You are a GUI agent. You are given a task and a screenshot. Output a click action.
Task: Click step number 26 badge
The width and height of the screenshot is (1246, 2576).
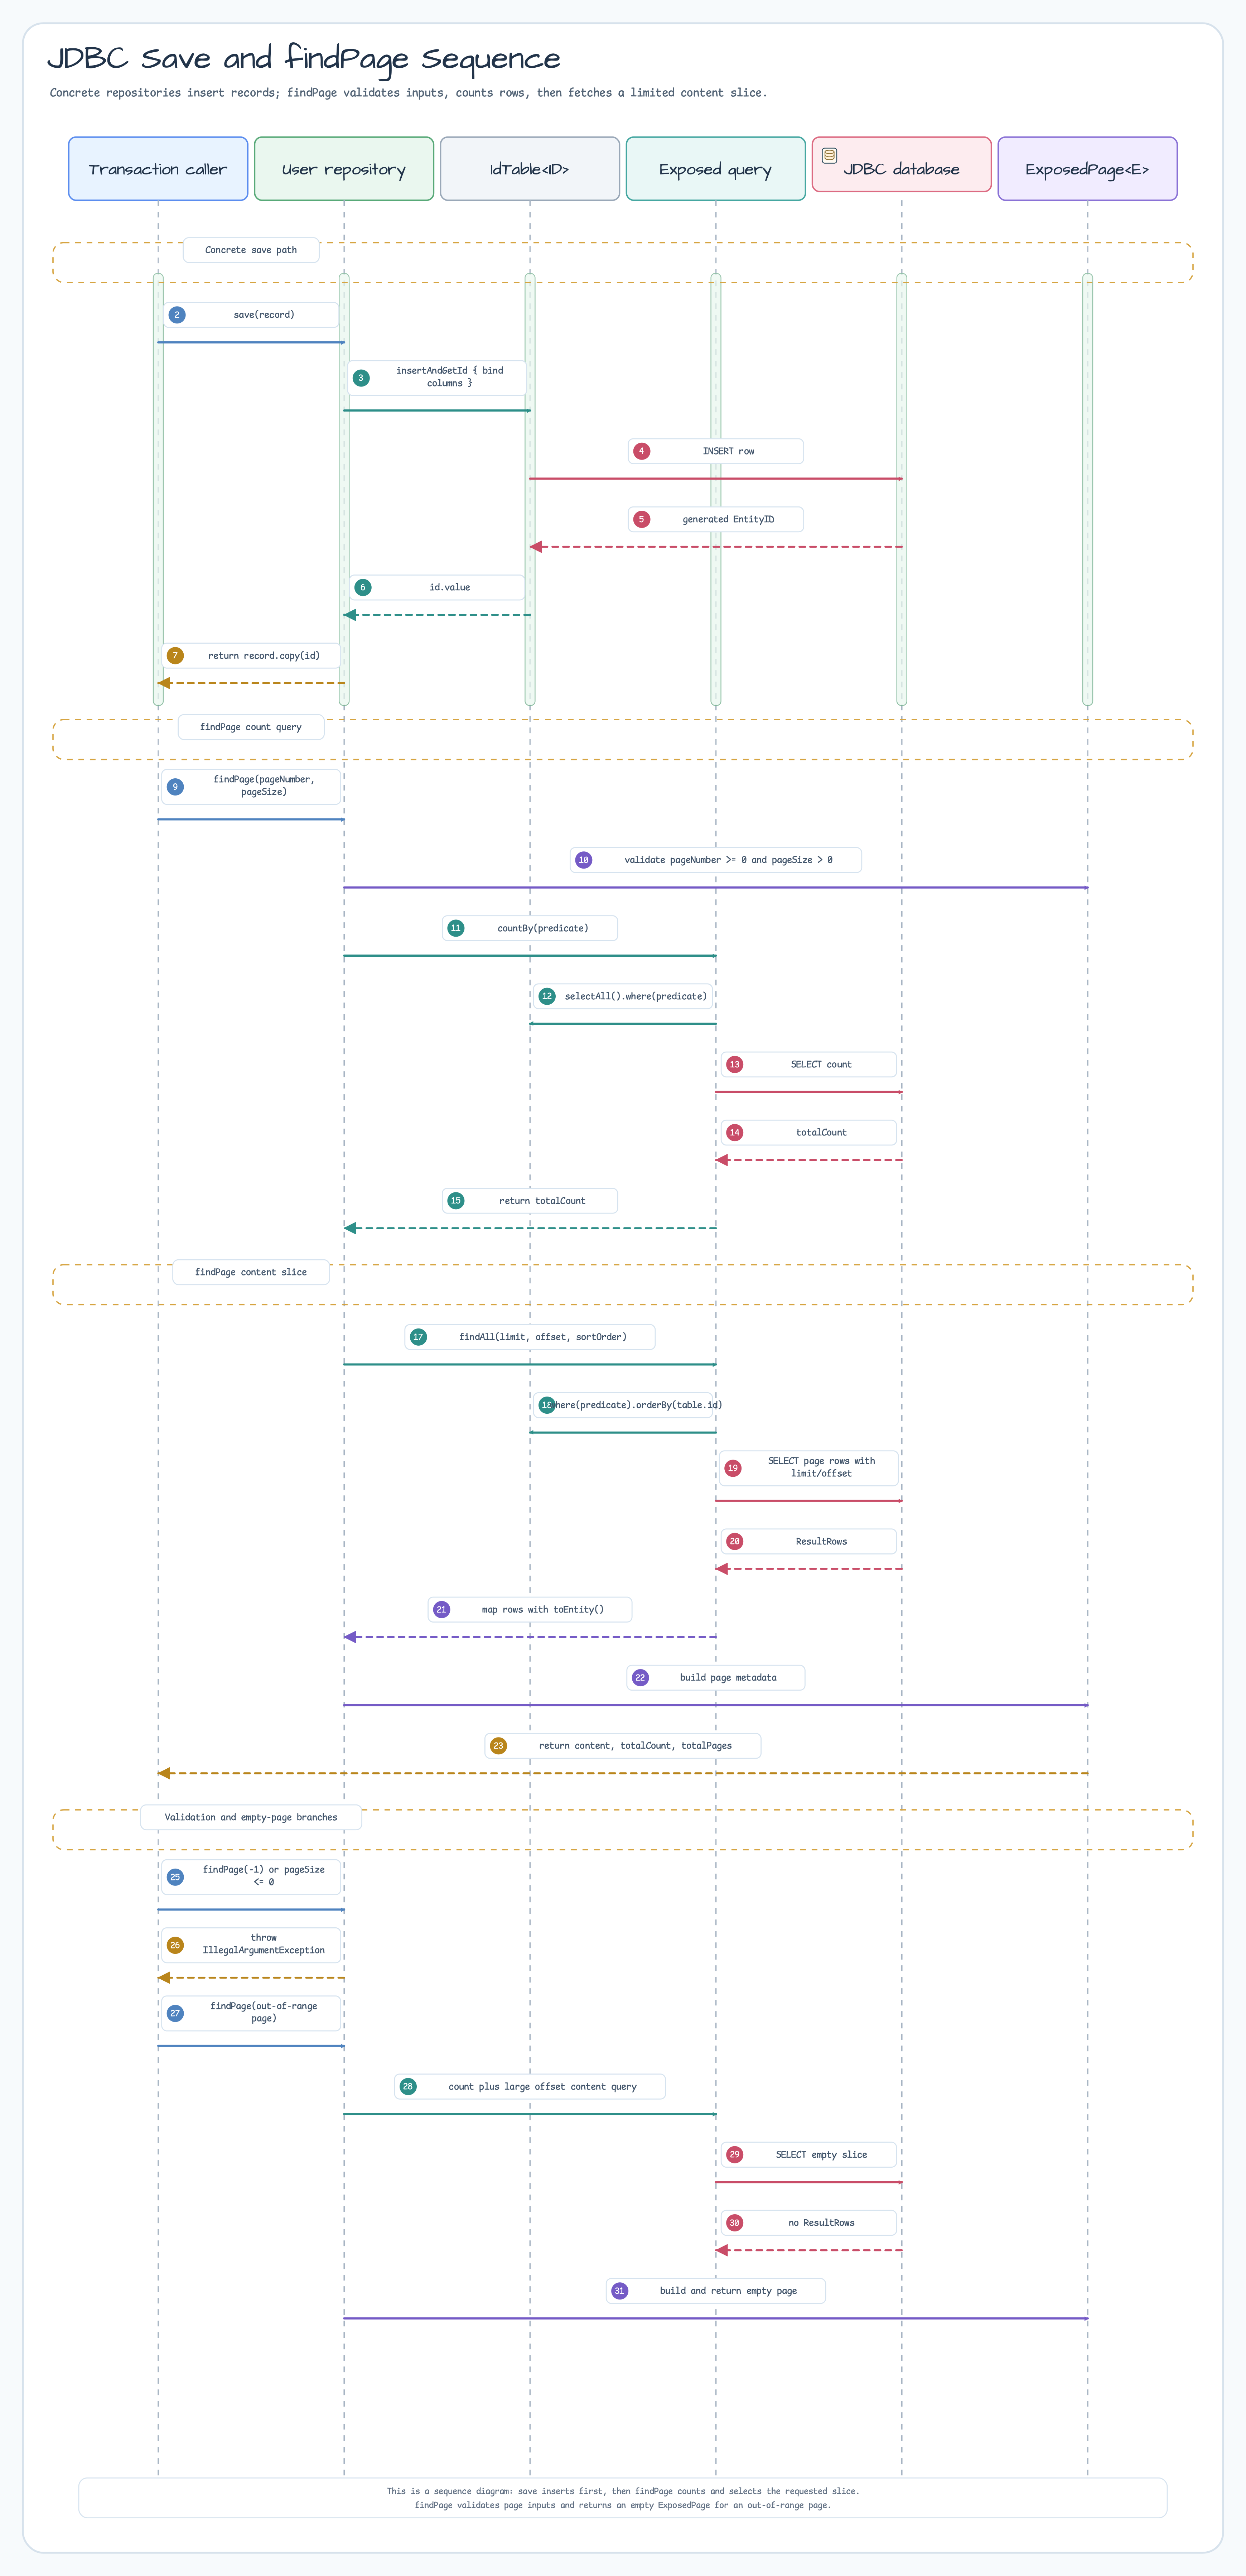175,1945
